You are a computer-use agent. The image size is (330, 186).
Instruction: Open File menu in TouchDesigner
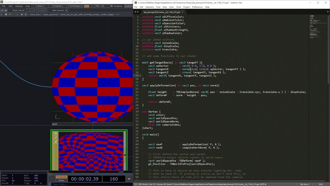[4, 6]
